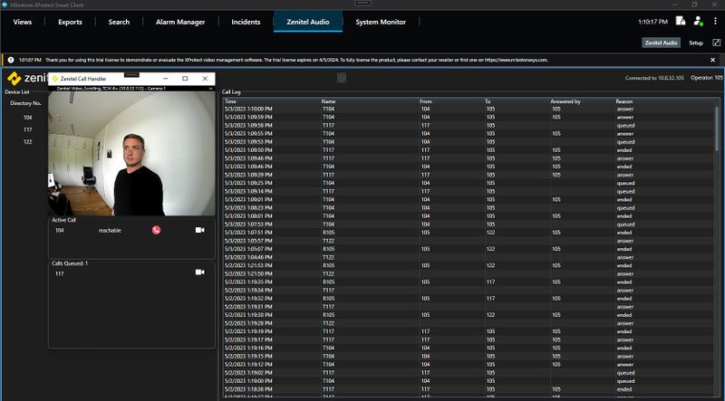This screenshot has height=401, width=725.
Task: Open the evidence lock list icon in top bar
Action: pyautogui.click(x=680, y=20)
